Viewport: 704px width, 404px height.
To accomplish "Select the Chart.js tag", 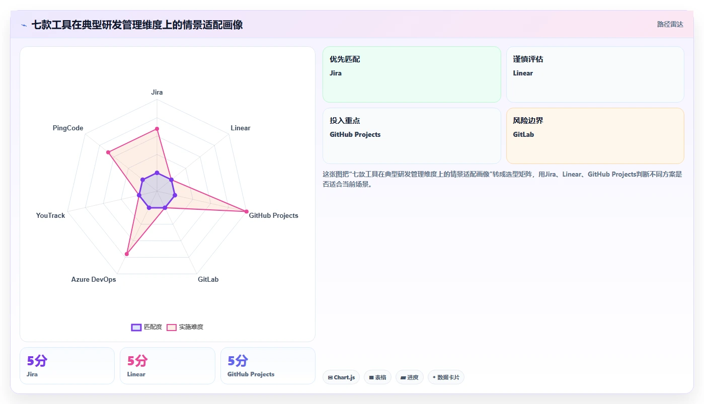I will pyautogui.click(x=341, y=377).
